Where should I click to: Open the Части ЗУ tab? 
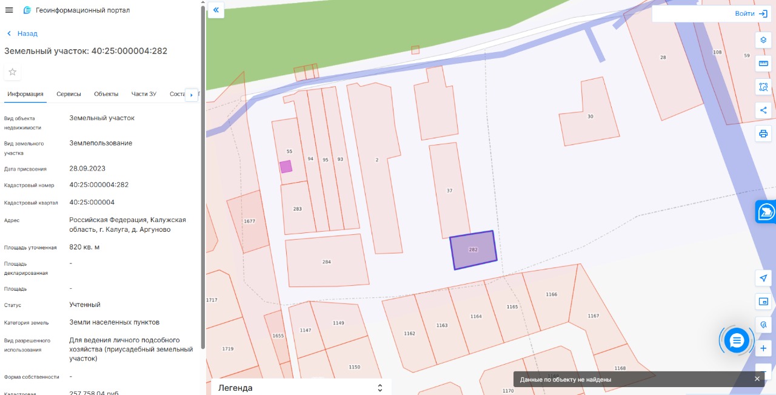(x=144, y=94)
